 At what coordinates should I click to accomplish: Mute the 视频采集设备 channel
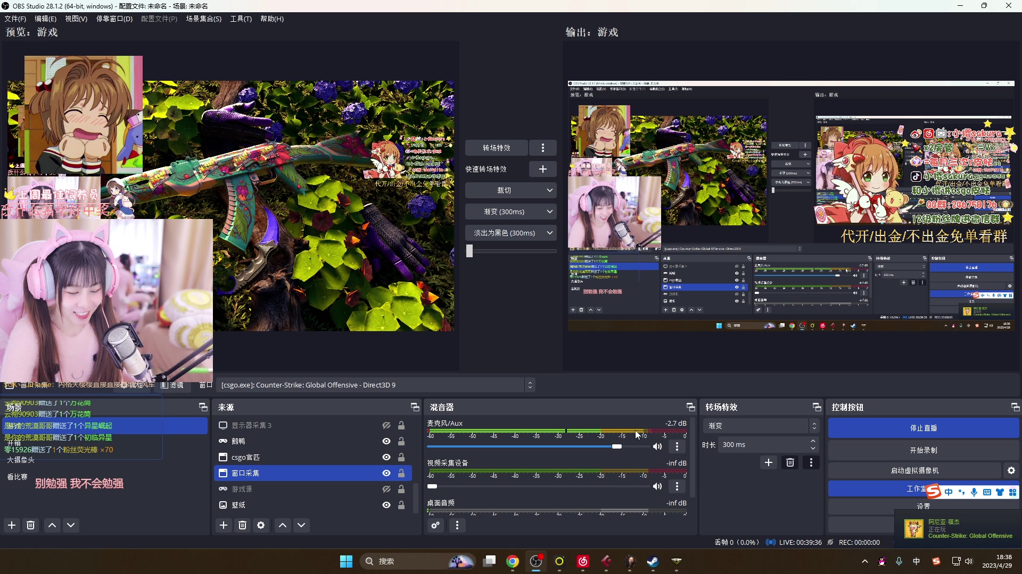(x=658, y=486)
